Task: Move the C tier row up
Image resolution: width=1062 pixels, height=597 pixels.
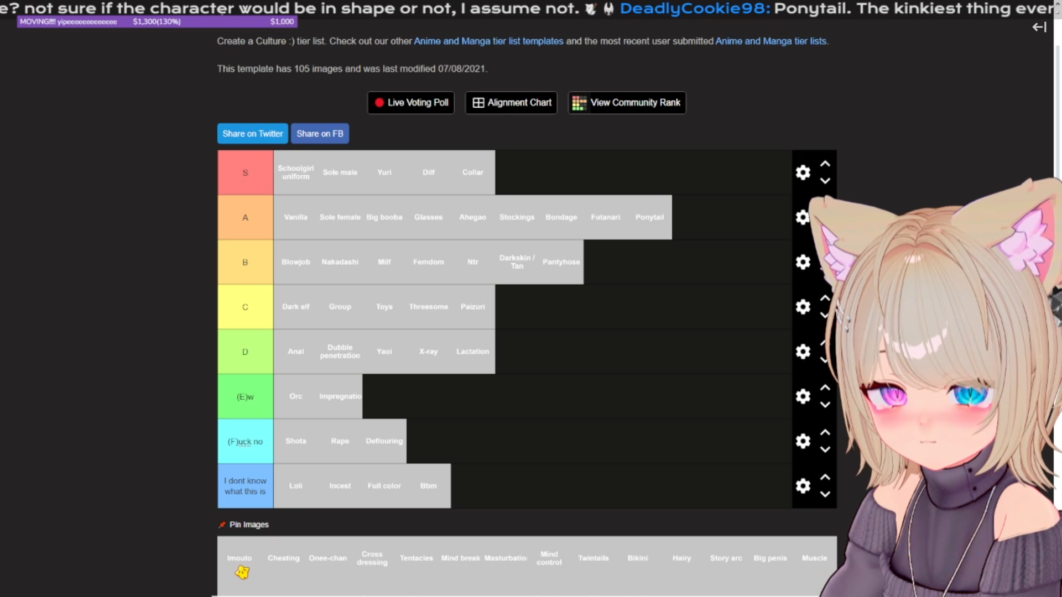Action: click(825, 298)
